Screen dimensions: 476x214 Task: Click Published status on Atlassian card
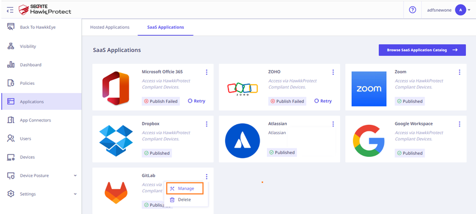coord(282,152)
